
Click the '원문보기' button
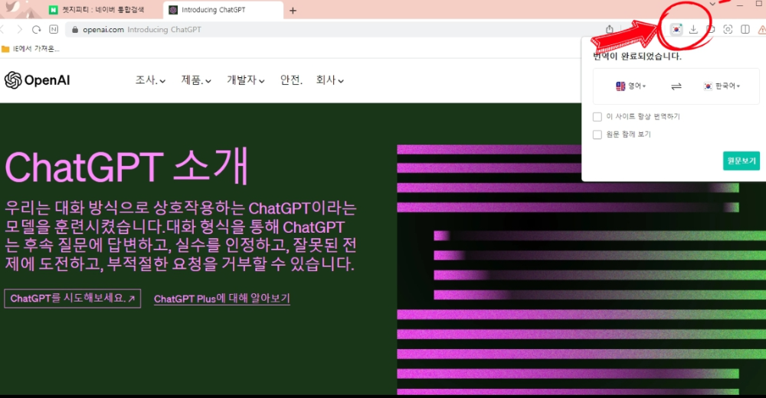click(x=741, y=161)
